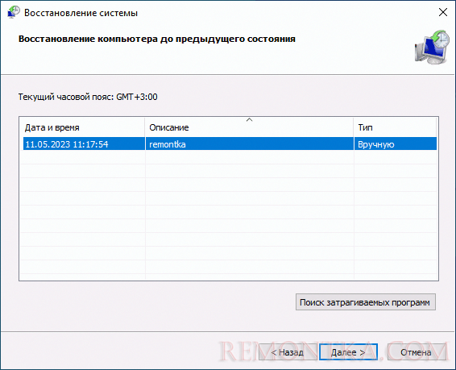Click empty area in restore points list
Screen dimensions: 456x370
(229, 214)
